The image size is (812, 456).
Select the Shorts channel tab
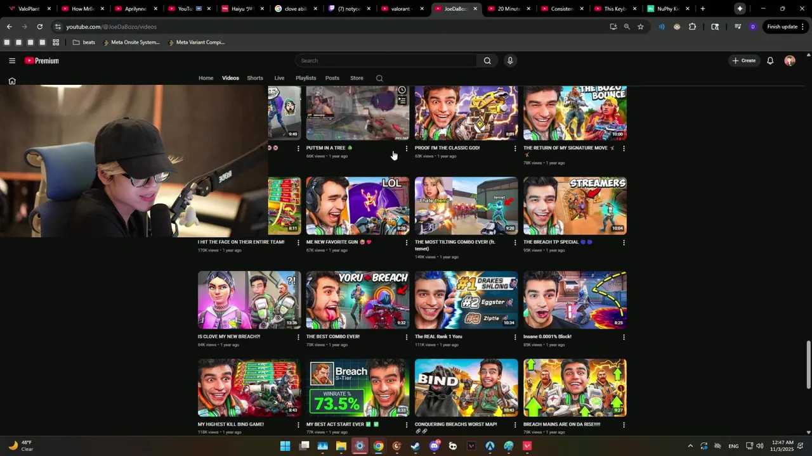point(255,78)
